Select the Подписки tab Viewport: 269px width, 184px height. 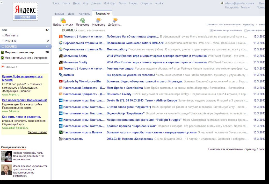click(x=103, y=13)
